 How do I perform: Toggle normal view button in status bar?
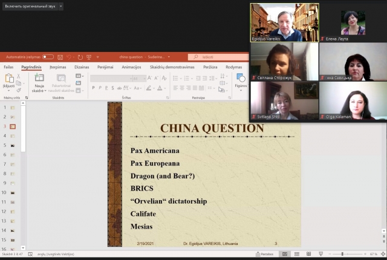(284, 254)
